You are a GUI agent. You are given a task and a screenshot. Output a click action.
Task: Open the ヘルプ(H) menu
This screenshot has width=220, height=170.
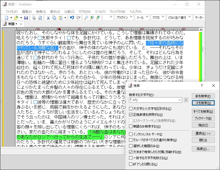tap(135, 12)
